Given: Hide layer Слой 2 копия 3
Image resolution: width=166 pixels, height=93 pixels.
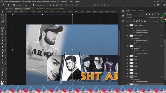Looking at the screenshot, I should tap(127, 25).
